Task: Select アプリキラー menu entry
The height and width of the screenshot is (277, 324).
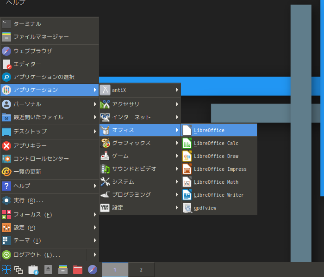Action: 50,146
